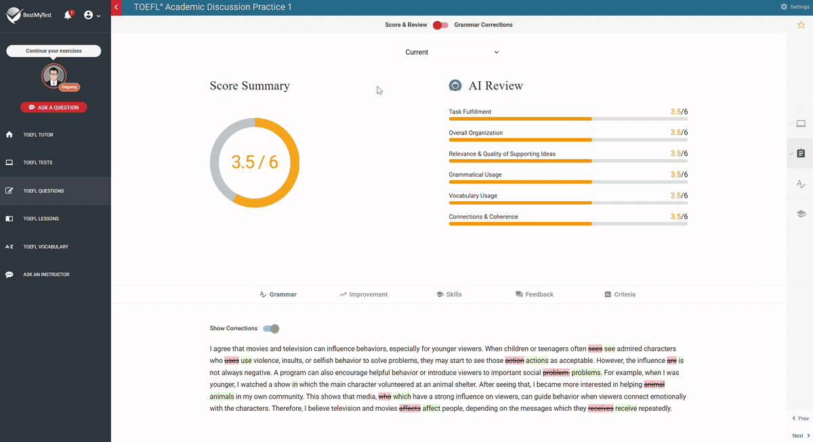
Task: Toggle Score & Review / Grammar Corrections switch
Action: (x=441, y=25)
